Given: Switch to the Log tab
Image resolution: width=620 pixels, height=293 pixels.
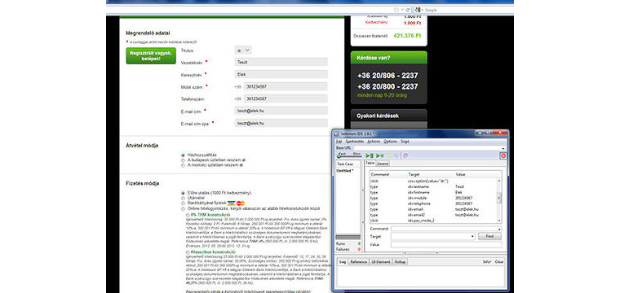Looking at the screenshot, I should (x=342, y=262).
